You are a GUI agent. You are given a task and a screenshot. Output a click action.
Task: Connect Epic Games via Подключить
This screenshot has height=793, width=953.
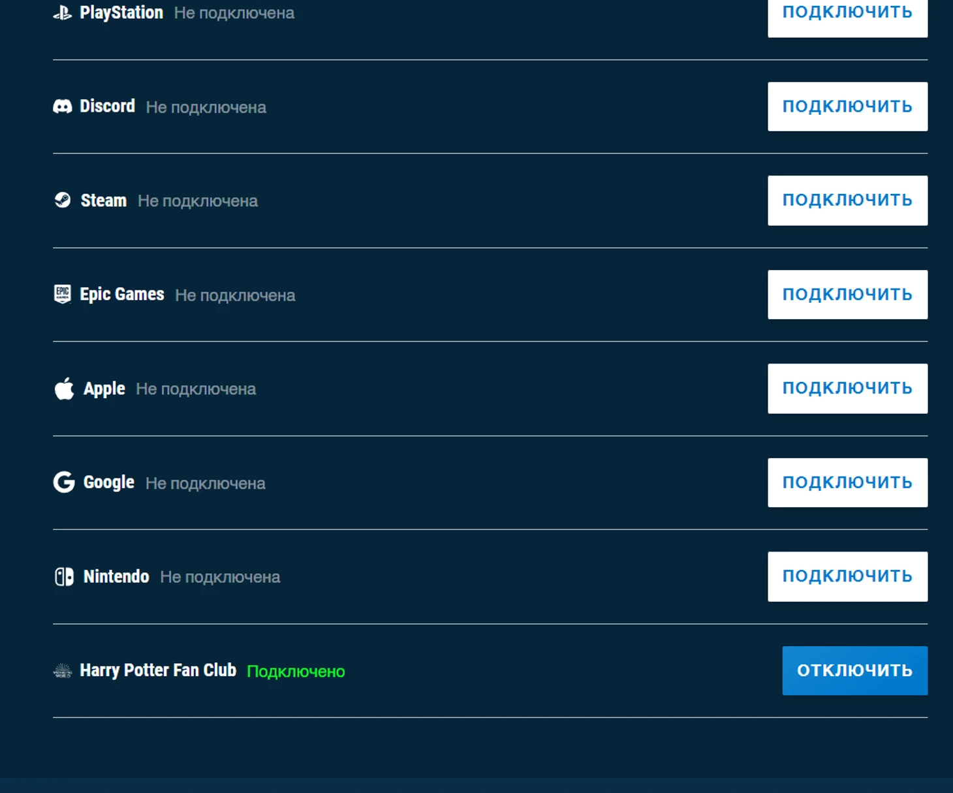coord(847,294)
